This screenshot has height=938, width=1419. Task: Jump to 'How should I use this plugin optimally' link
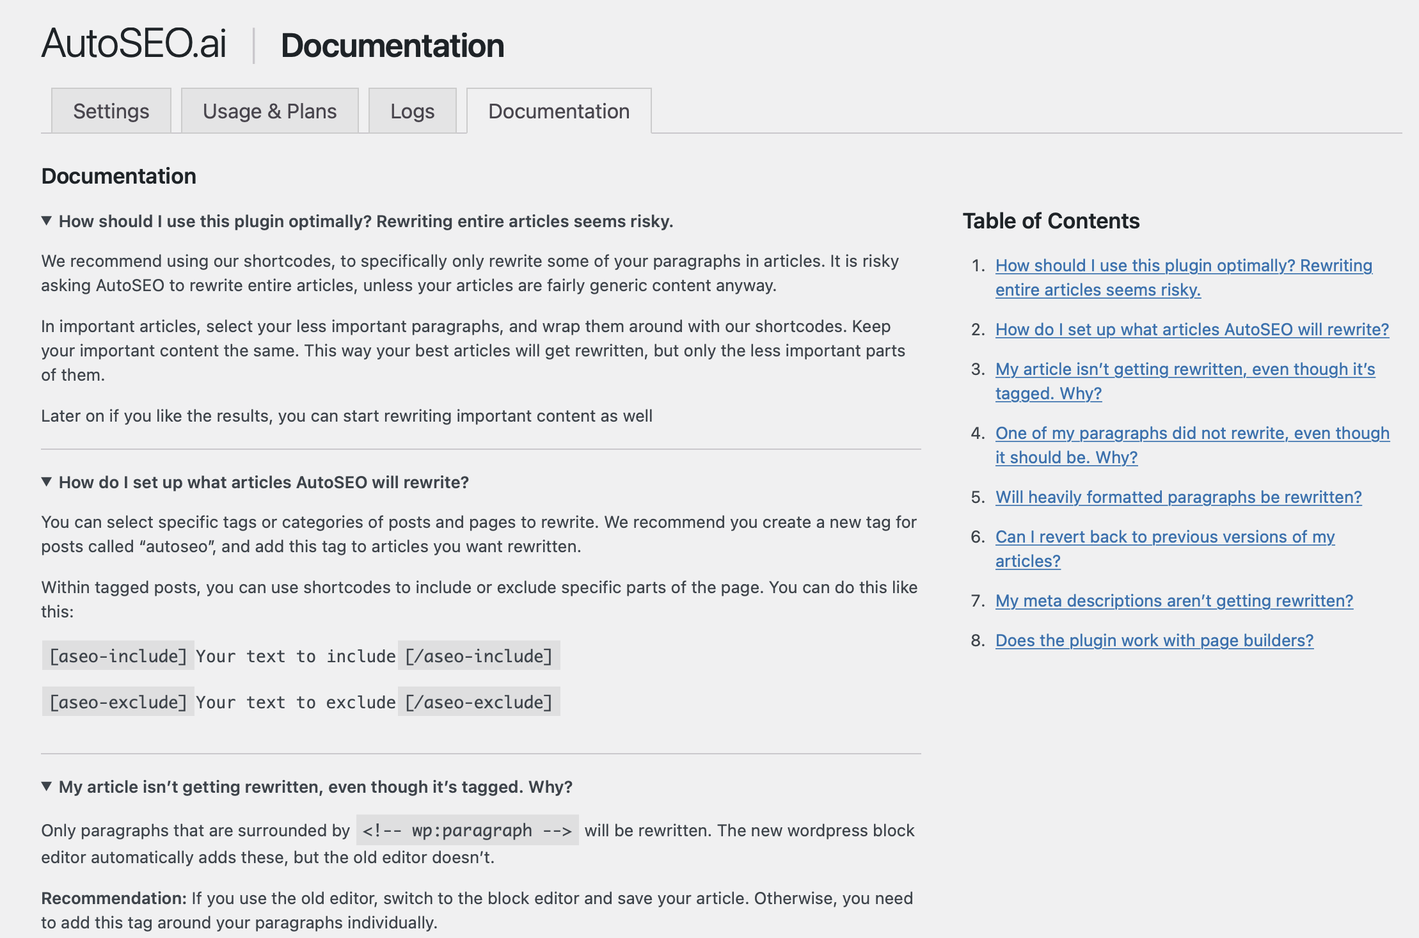1183,266
